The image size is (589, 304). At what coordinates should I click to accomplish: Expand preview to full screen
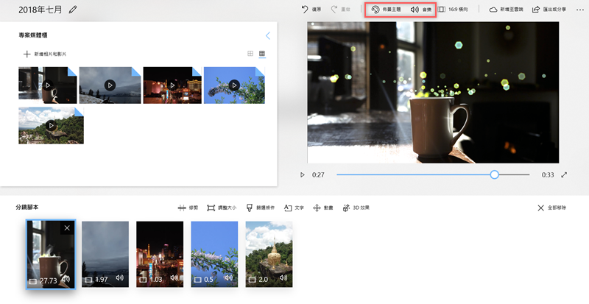click(x=564, y=174)
